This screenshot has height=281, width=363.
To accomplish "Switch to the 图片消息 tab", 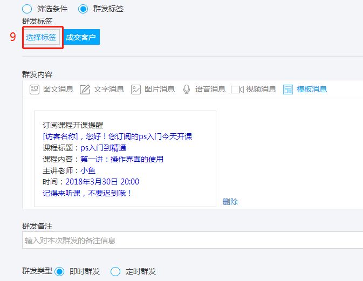I will point(160,89).
